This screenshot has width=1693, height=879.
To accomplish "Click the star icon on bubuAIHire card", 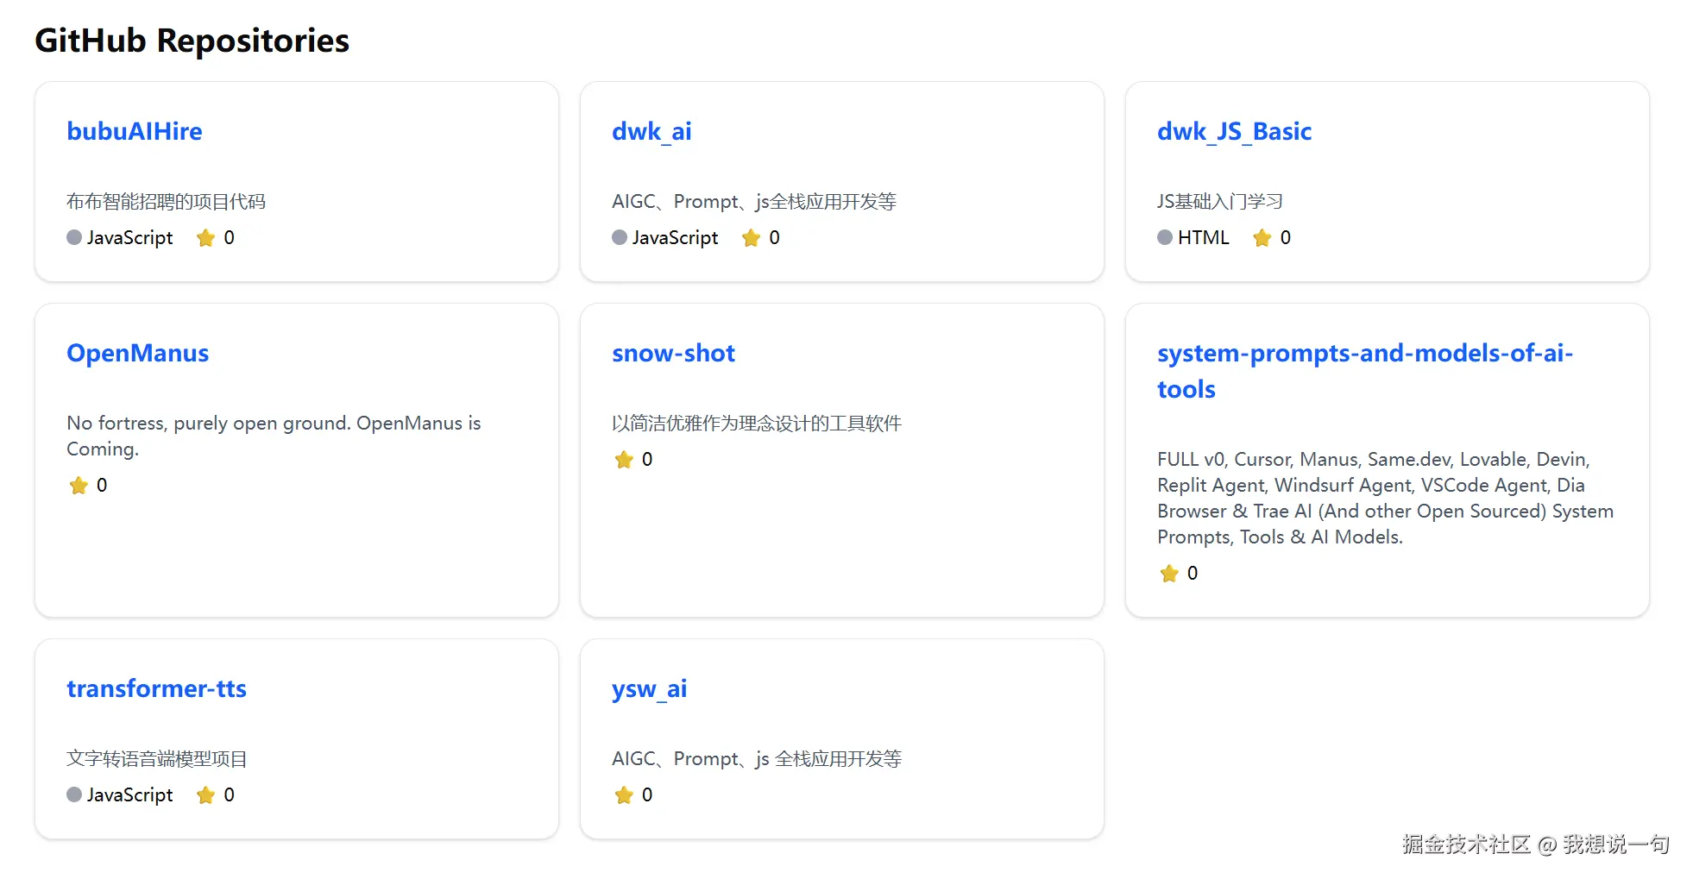I will [x=205, y=238].
